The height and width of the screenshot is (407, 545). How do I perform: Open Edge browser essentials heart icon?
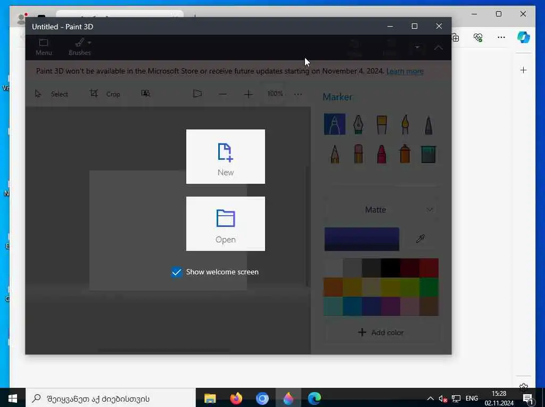(478, 37)
